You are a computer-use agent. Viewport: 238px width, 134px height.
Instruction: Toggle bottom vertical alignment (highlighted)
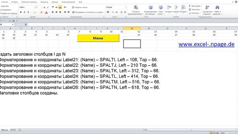[60, 7]
